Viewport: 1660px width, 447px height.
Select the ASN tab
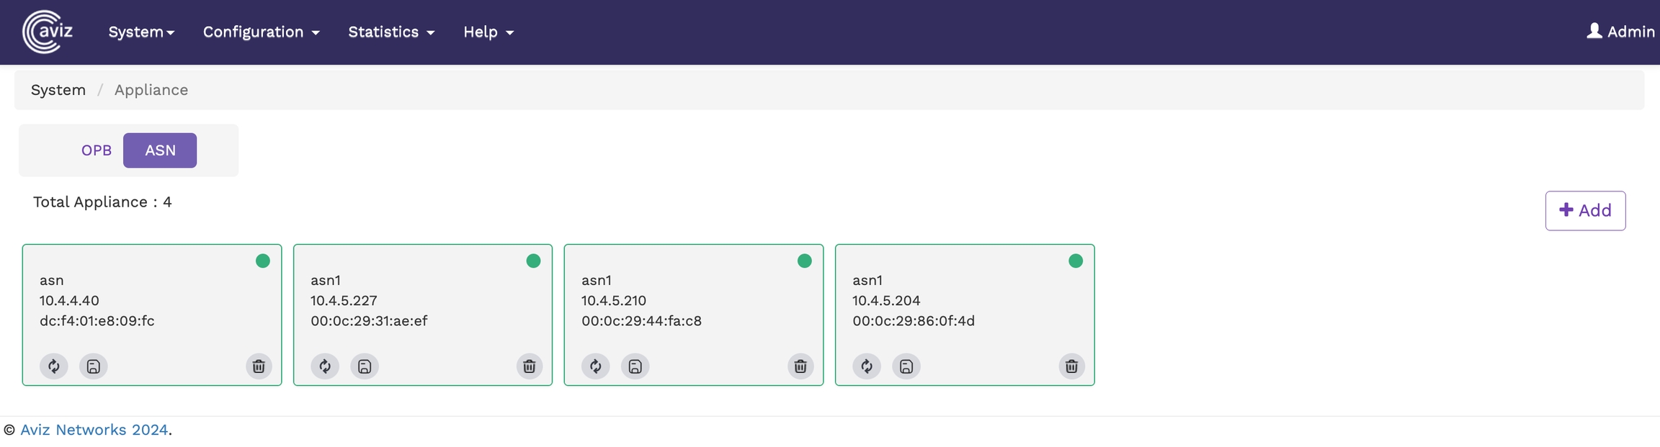[x=160, y=150]
